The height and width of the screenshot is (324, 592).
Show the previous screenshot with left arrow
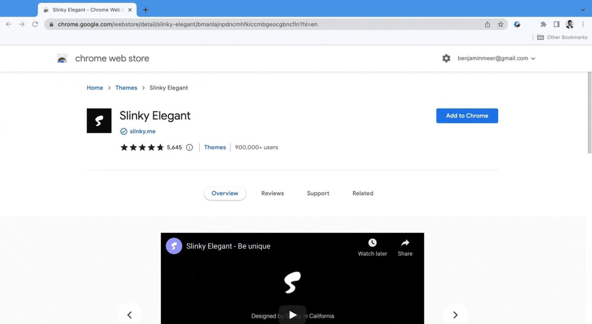tap(130, 315)
